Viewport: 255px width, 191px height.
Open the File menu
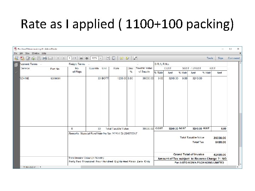tap(16, 53)
